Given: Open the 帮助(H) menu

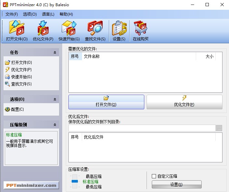Looking at the screenshot, I should (x=66, y=14).
